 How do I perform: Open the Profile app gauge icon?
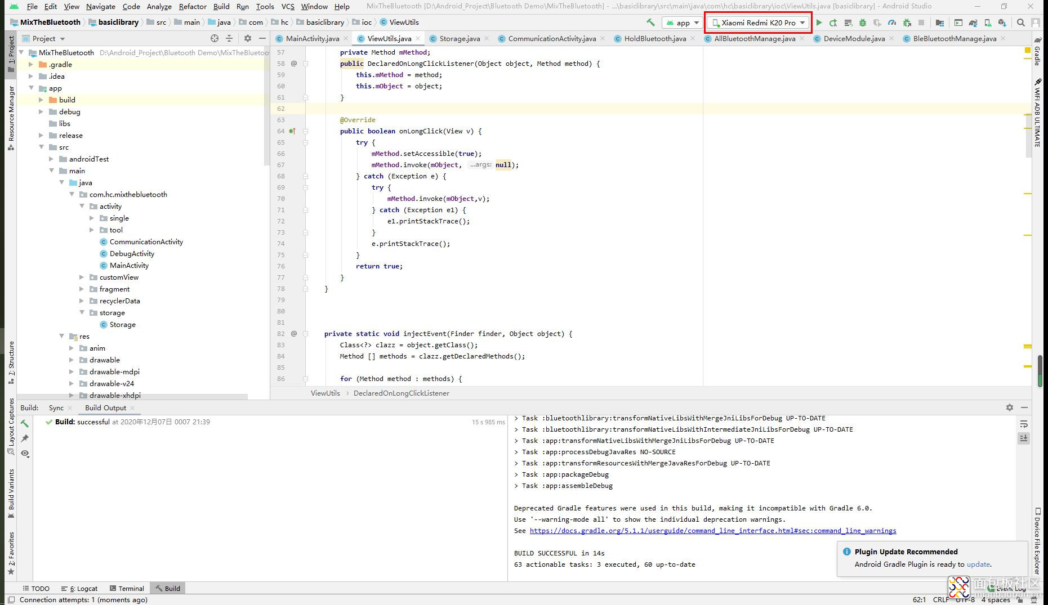pos(892,23)
